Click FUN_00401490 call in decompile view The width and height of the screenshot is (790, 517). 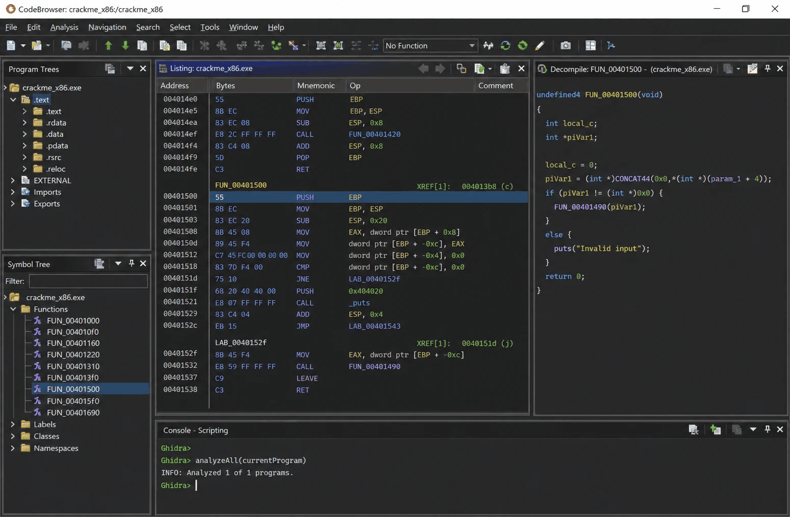[579, 207]
